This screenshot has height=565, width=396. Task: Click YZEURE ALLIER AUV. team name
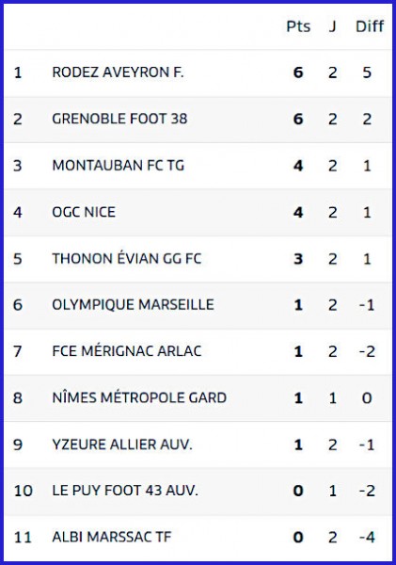pyautogui.click(x=122, y=444)
